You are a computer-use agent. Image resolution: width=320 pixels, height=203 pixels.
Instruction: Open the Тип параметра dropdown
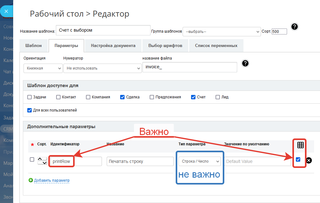click(x=200, y=161)
